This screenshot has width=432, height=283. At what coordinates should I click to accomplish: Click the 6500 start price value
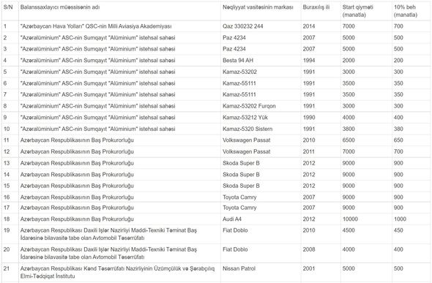(x=349, y=140)
